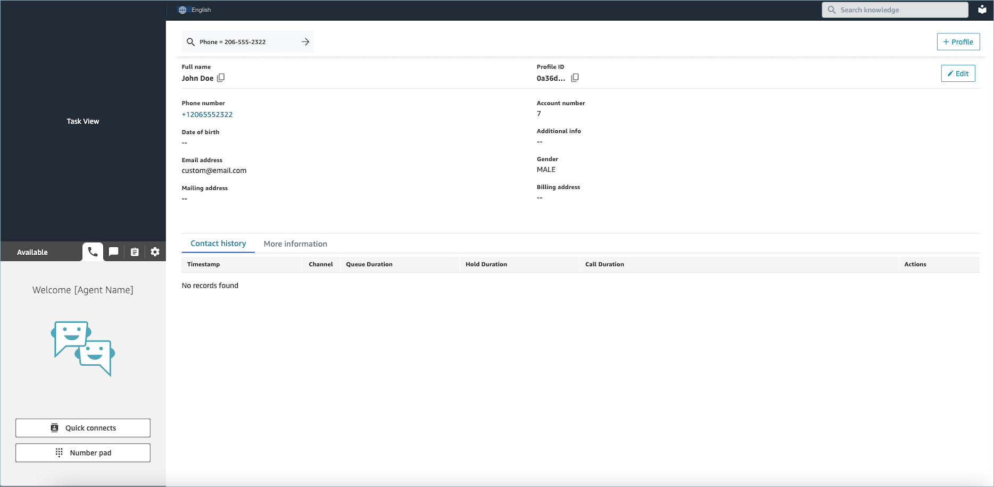Open Quick connects
The height and width of the screenshot is (487, 994).
tap(83, 428)
